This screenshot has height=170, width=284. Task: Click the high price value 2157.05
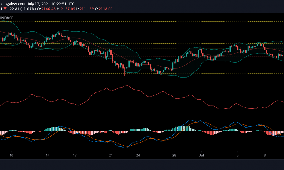point(68,9)
